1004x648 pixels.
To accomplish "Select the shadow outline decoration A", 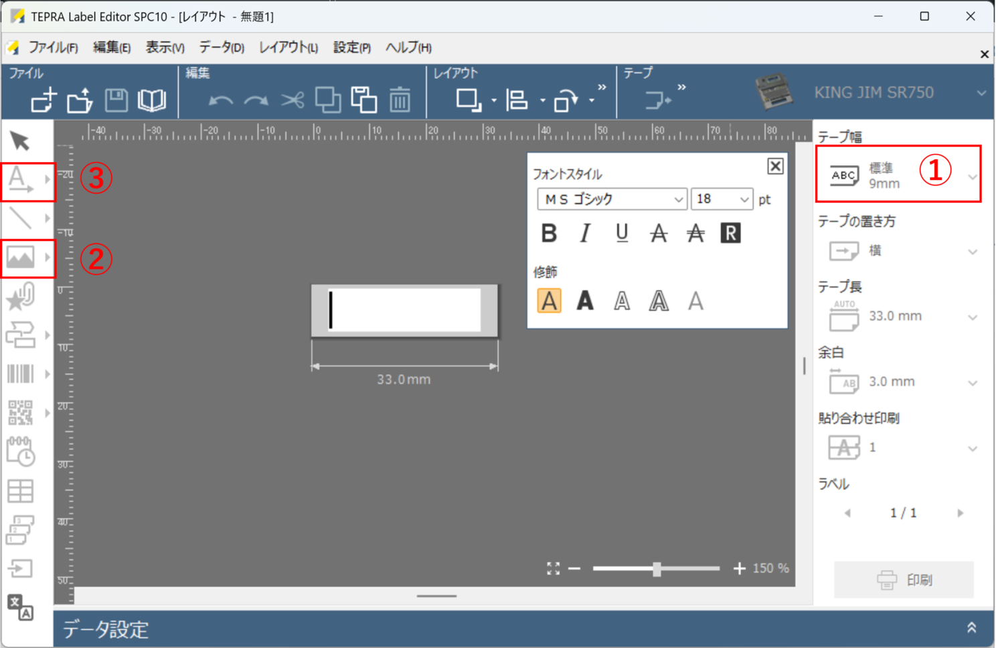I will 659,301.
